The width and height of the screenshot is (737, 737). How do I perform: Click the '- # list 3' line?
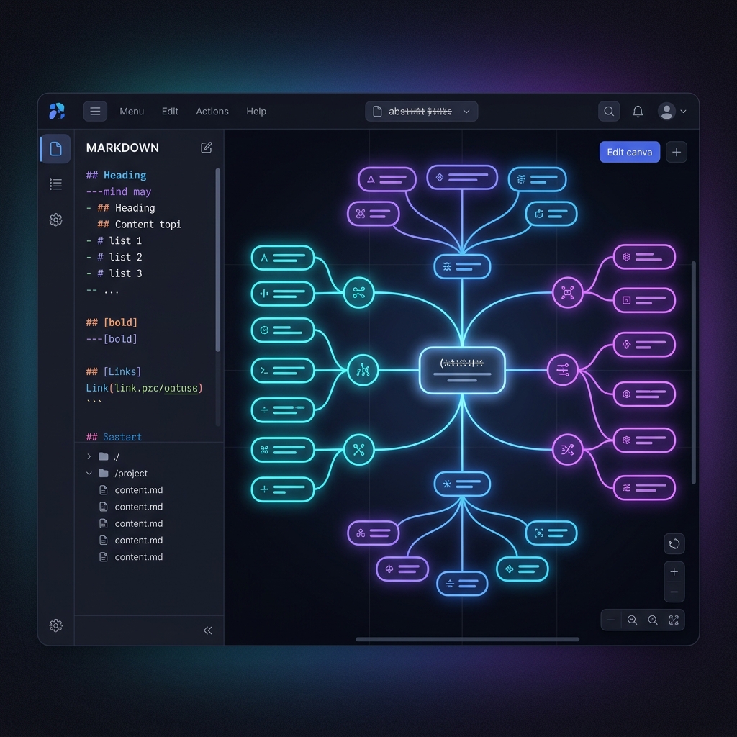pos(114,273)
